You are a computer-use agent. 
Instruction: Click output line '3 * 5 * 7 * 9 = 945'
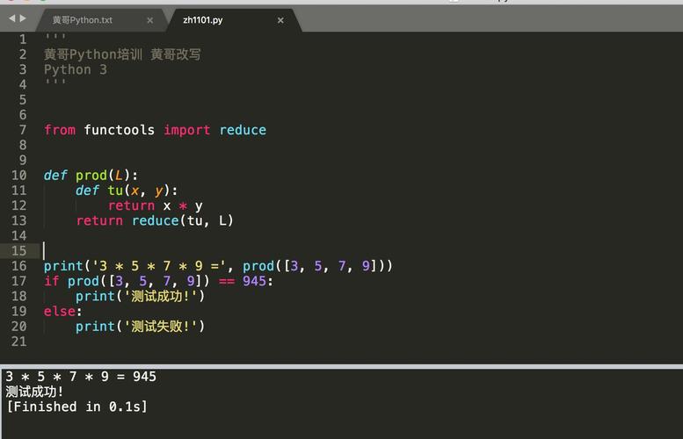pyautogui.click(x=81, y=377)
